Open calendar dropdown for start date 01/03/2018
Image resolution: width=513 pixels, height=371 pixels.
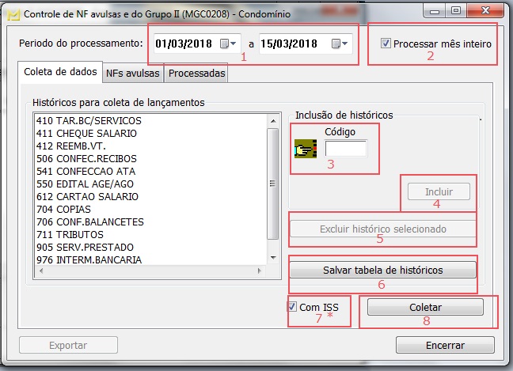(x=228, y=44)
